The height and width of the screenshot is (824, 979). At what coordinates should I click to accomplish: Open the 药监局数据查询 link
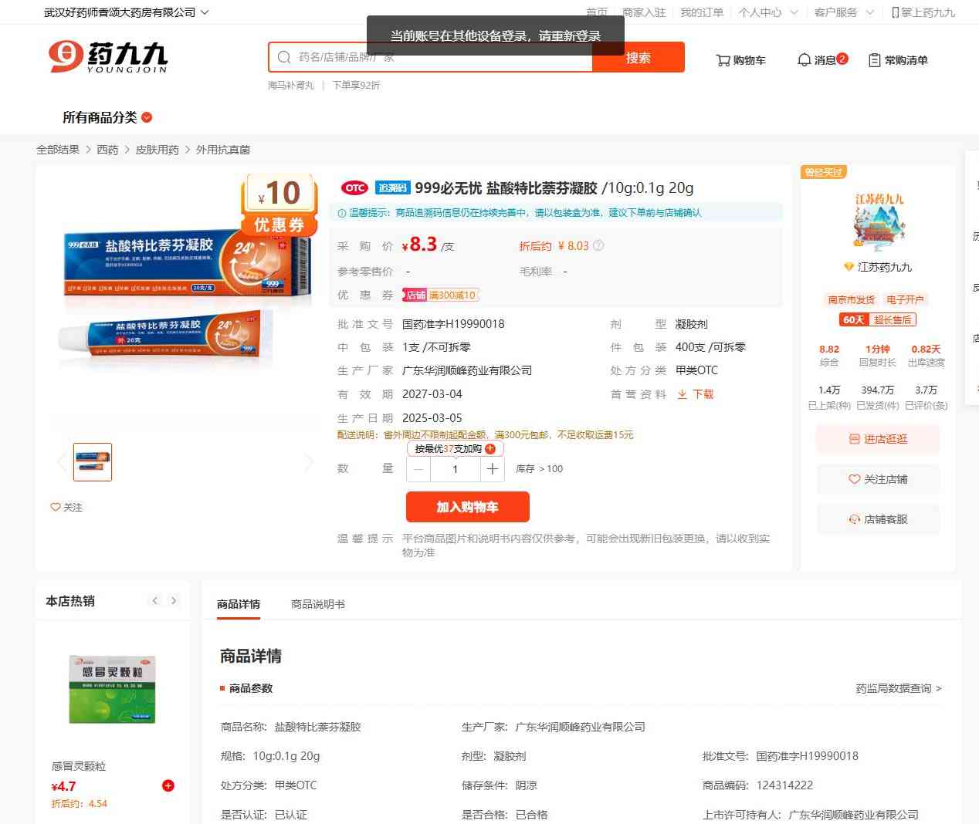point(898,688)
